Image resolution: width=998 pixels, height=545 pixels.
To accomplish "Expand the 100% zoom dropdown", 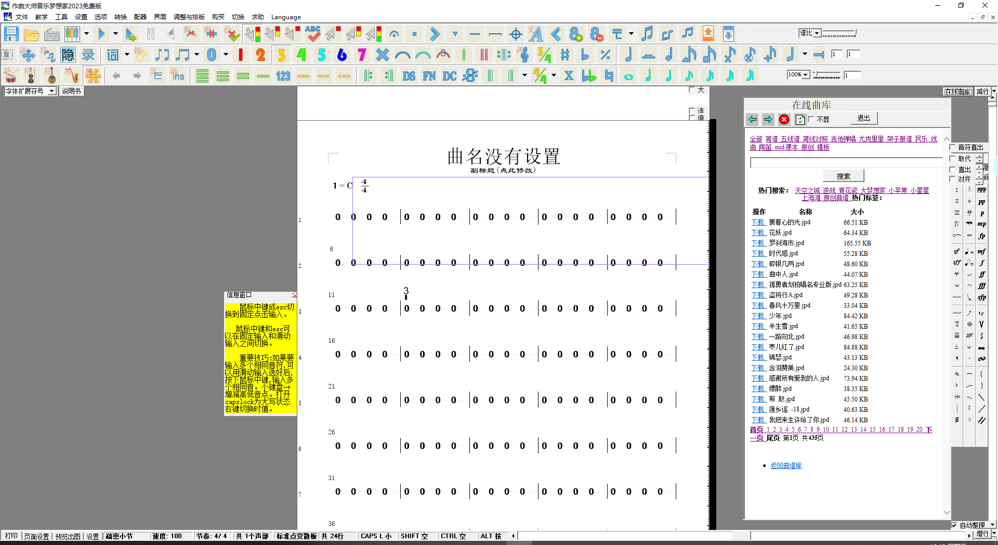I will (x=805, y=75).
